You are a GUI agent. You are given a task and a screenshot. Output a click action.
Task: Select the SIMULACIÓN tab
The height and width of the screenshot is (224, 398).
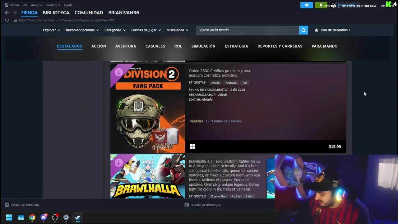coord(203,46)
